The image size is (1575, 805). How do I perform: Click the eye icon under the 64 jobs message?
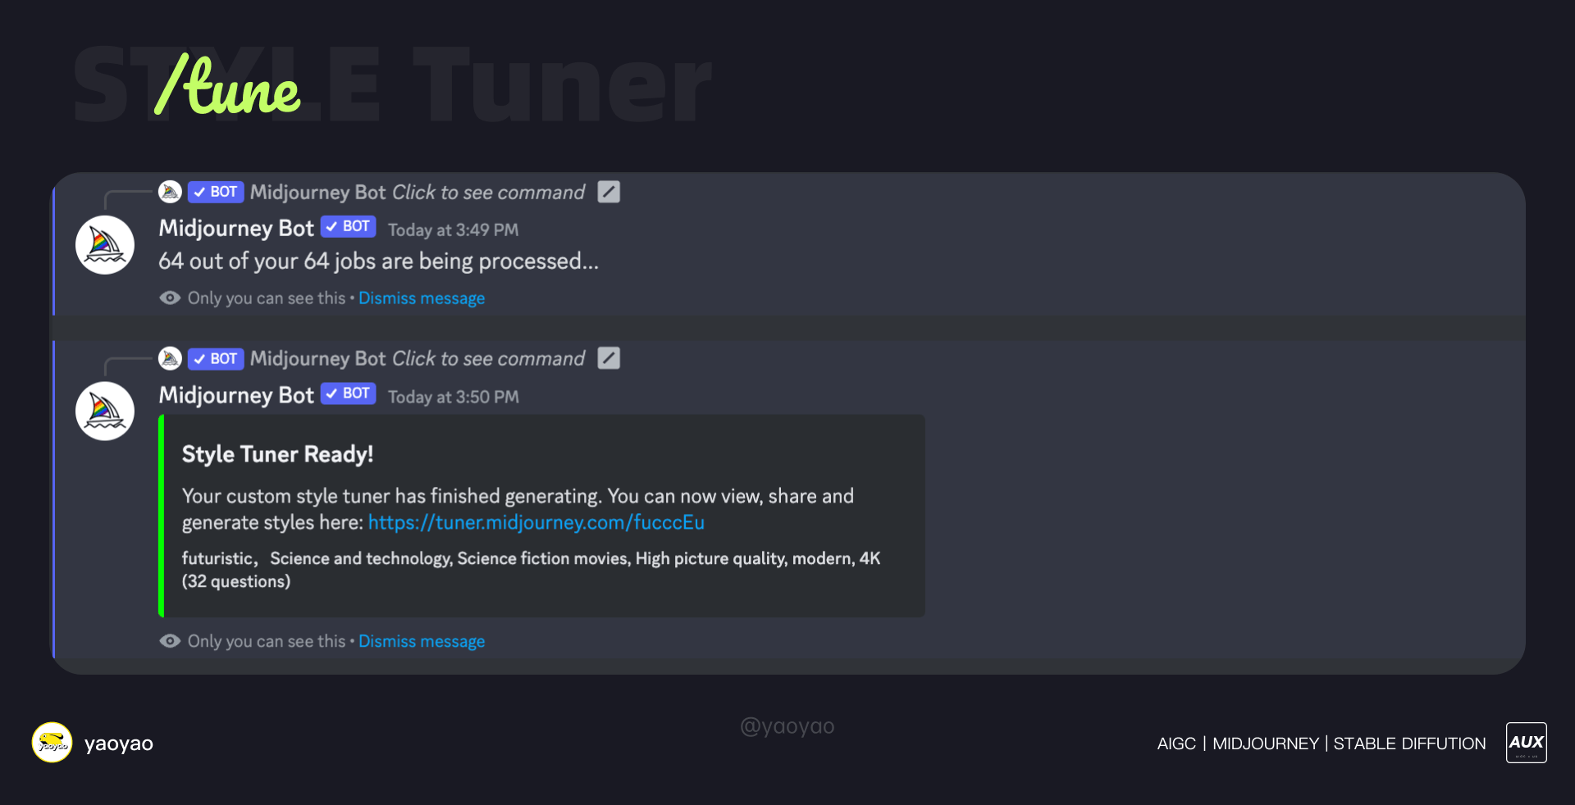(170, 298)
